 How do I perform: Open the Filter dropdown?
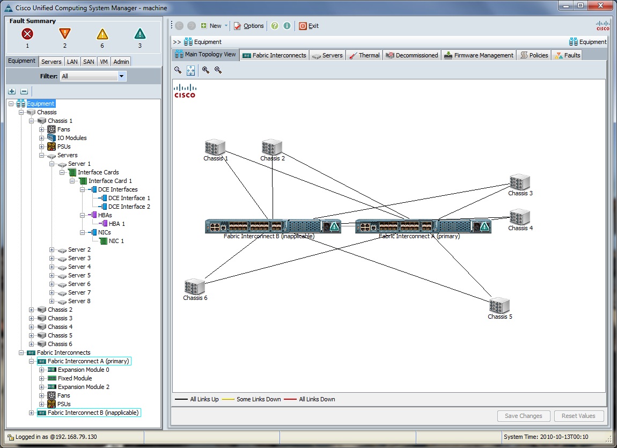tap(122, 76)
